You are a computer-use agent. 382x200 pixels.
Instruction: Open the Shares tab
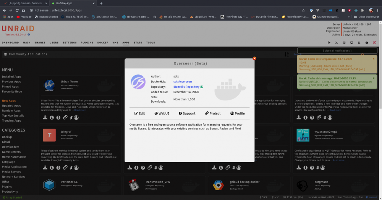click(x=40, y=43)
